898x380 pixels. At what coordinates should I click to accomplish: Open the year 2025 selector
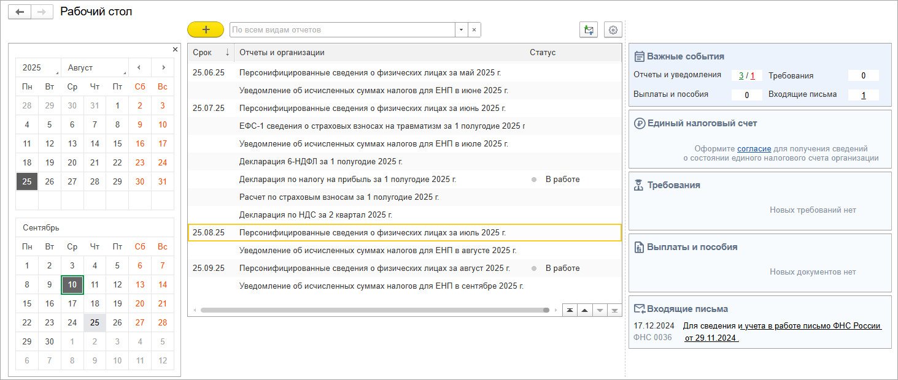38,67
